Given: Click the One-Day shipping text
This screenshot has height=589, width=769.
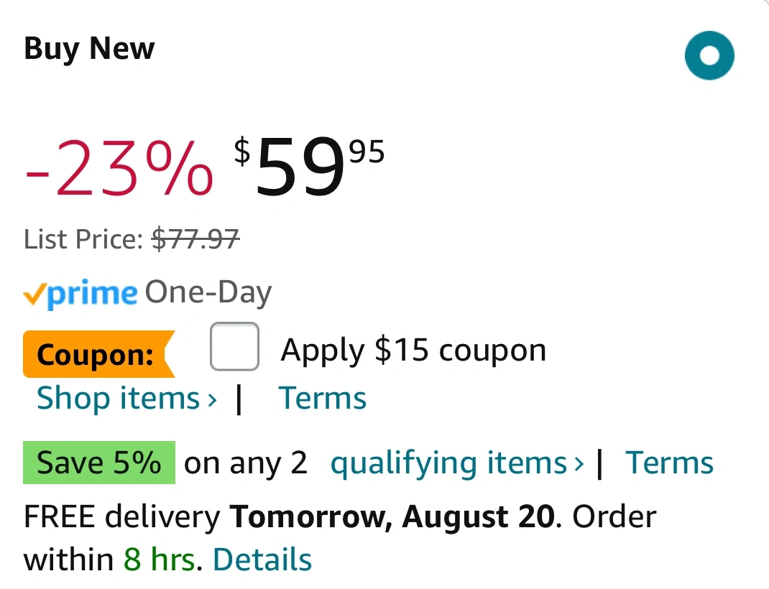Looking at the screenshot, I should (208, 292).
